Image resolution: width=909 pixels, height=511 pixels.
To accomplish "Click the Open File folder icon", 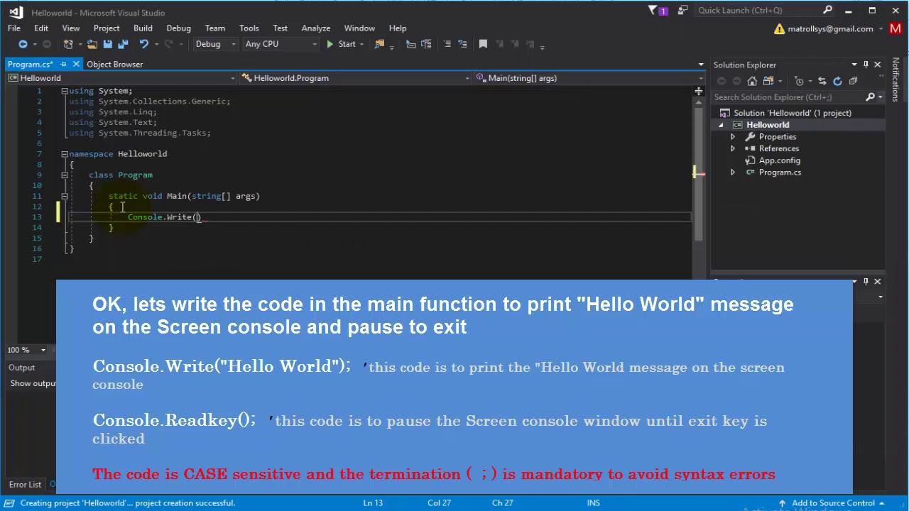I will pos(92,44).
